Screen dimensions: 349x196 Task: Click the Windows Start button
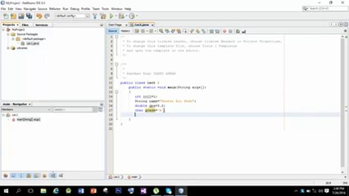[x=6, y=191]
